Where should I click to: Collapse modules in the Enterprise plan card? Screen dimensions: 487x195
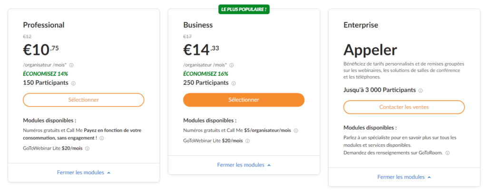pos(404,177)
